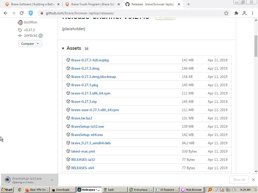258x193 pixels.
Task: Click package icon beside latest-mac.yml
Action: point(68,151)
